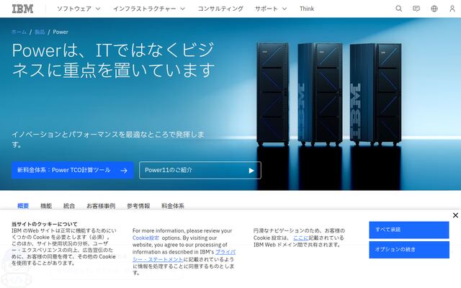Image resolution: width=461 pixels, height=288 pixels.
Task: Open the Cookie設定 link
Action: click(146, 238)
